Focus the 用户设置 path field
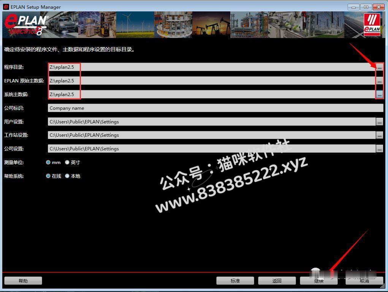 click(x=212, y=122)
